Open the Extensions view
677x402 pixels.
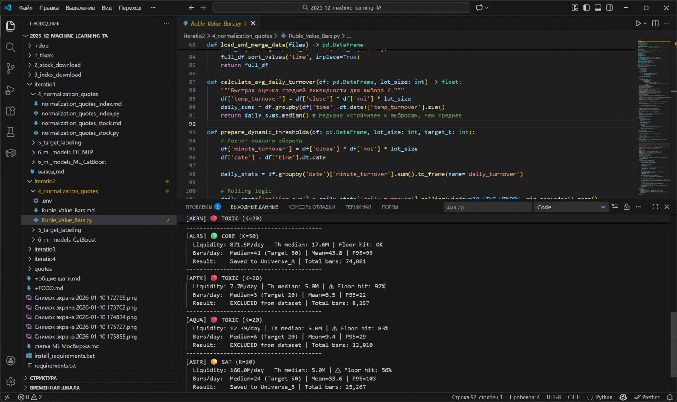coord(10,111)
